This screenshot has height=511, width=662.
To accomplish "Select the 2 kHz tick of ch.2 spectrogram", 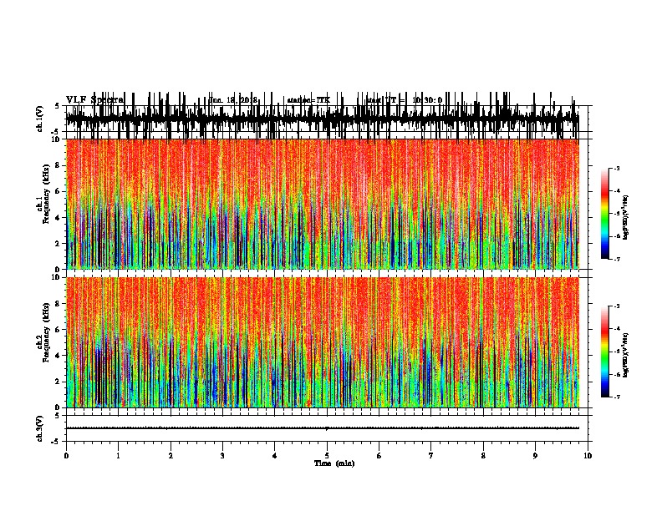I will tap(58, 382).
